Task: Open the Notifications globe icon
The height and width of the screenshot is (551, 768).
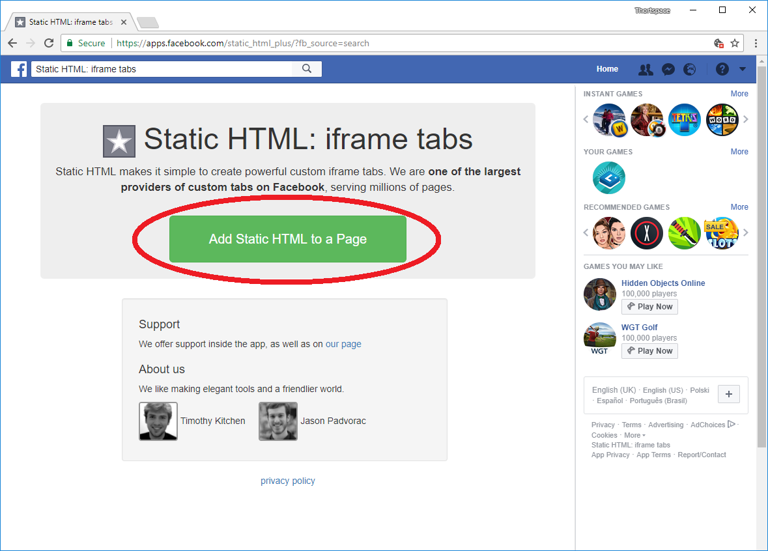Action: [689, 69]
